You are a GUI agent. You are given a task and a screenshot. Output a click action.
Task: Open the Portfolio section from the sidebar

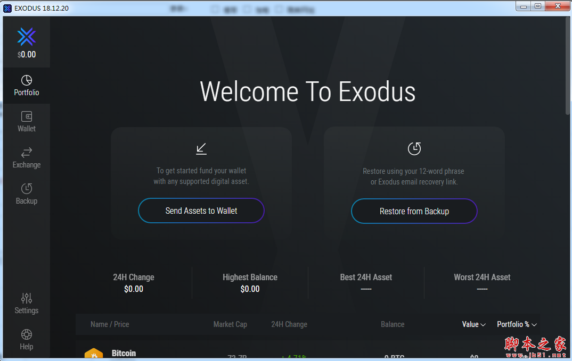point(26,86)
